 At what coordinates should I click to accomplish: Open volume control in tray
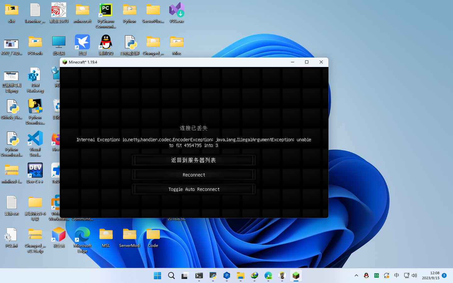(x=414, y=275)
